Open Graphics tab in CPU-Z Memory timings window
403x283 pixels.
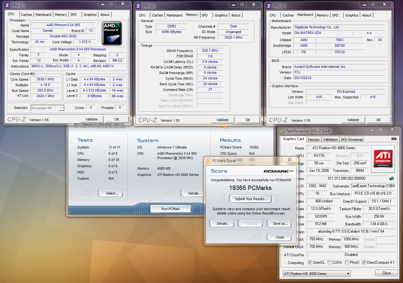point(221,15)
